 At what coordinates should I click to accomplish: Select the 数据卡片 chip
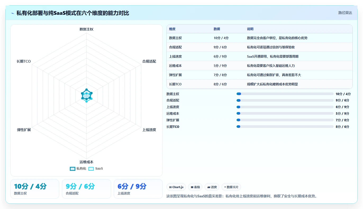[231, 187]
